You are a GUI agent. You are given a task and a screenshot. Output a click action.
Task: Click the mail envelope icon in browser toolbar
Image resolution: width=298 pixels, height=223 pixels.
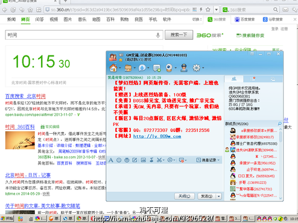tap(285, 10)
